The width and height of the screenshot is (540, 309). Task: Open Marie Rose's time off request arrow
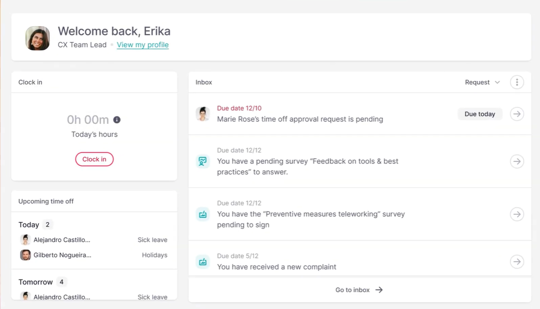coord(517,114)
